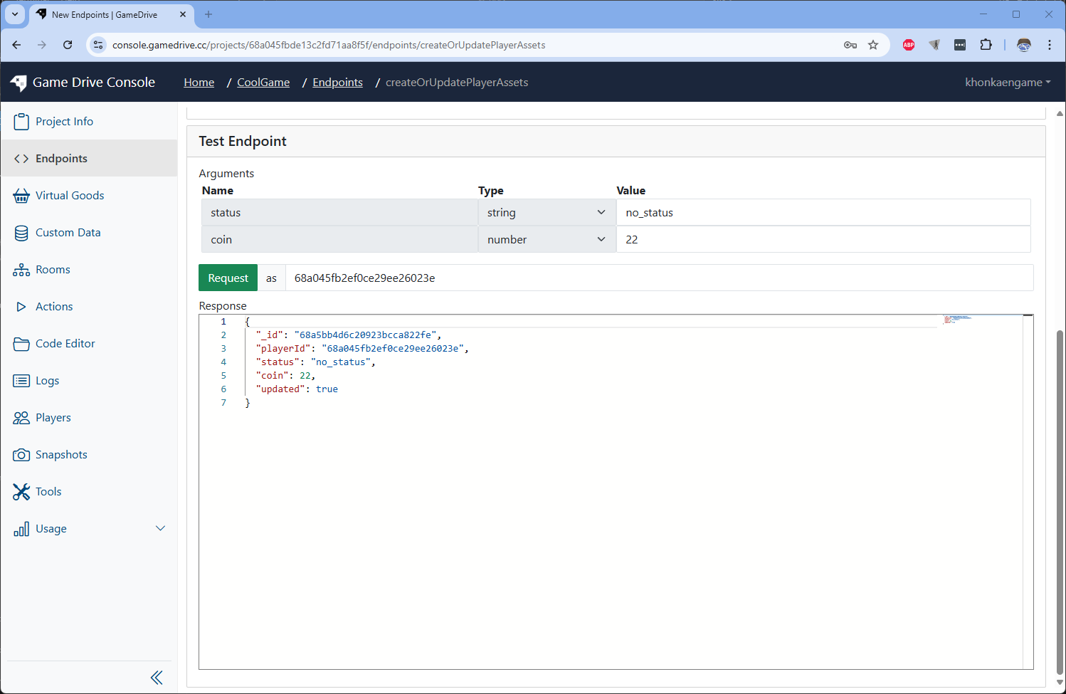
Task: Open the Players section icon
Action: pos(21,417)
